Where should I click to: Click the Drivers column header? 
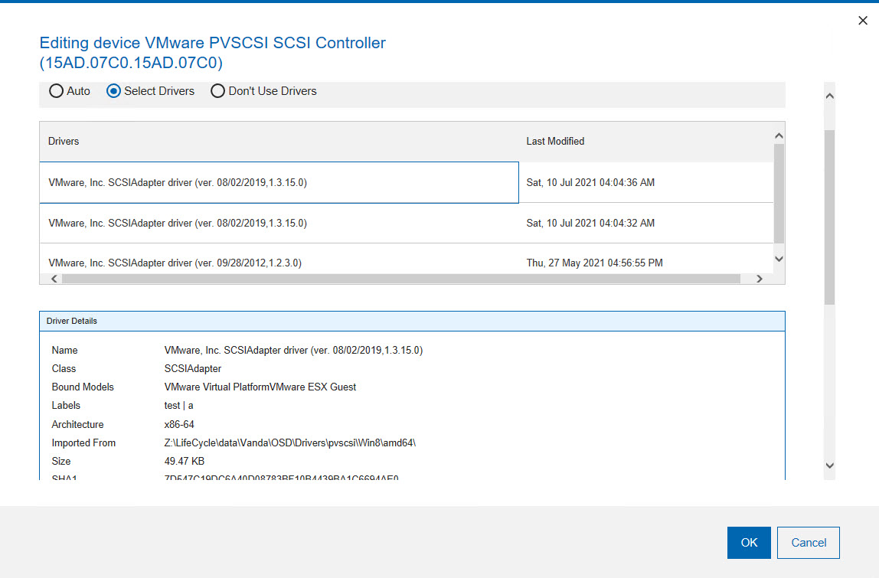(x=279, y=142)
